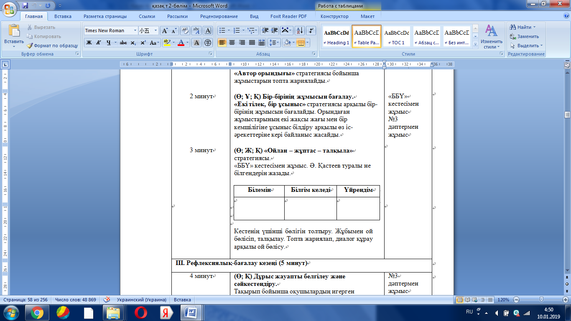Expand the Выделить (Select) dropdown

pos(542,46)
